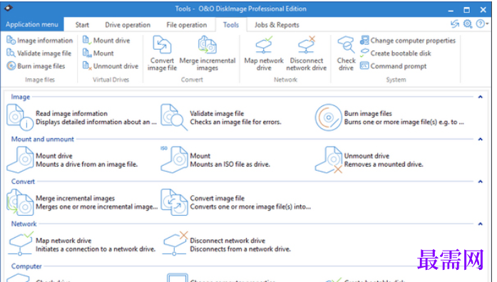Open Image information in the ribbon

point(40,41)
